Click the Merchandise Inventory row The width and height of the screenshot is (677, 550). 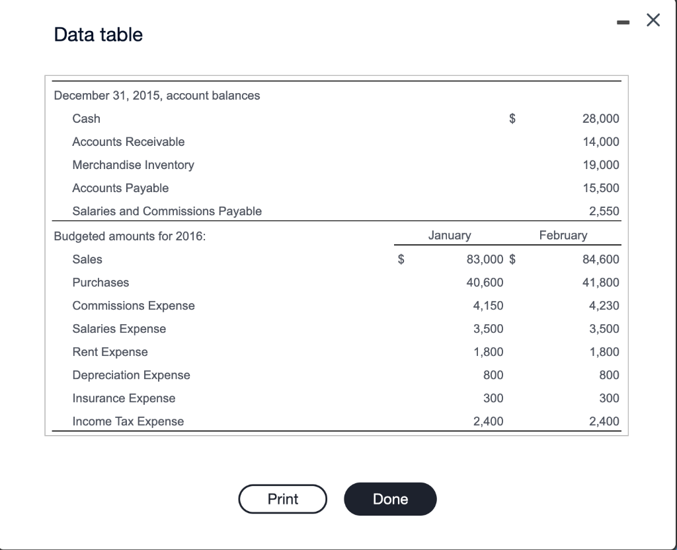click(x=133, y=165)
